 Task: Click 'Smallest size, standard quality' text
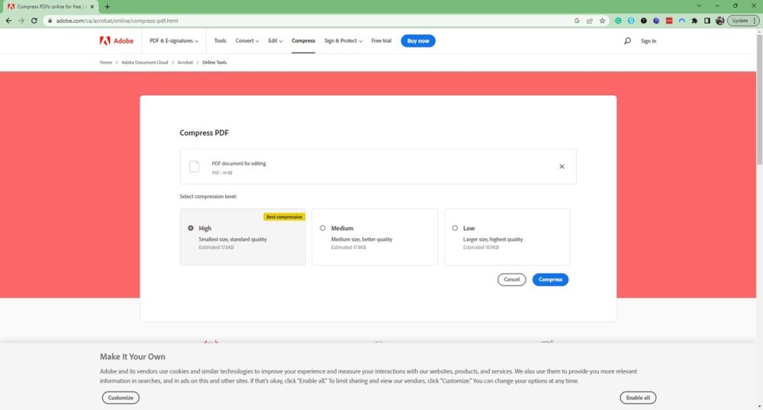(233, 239)
